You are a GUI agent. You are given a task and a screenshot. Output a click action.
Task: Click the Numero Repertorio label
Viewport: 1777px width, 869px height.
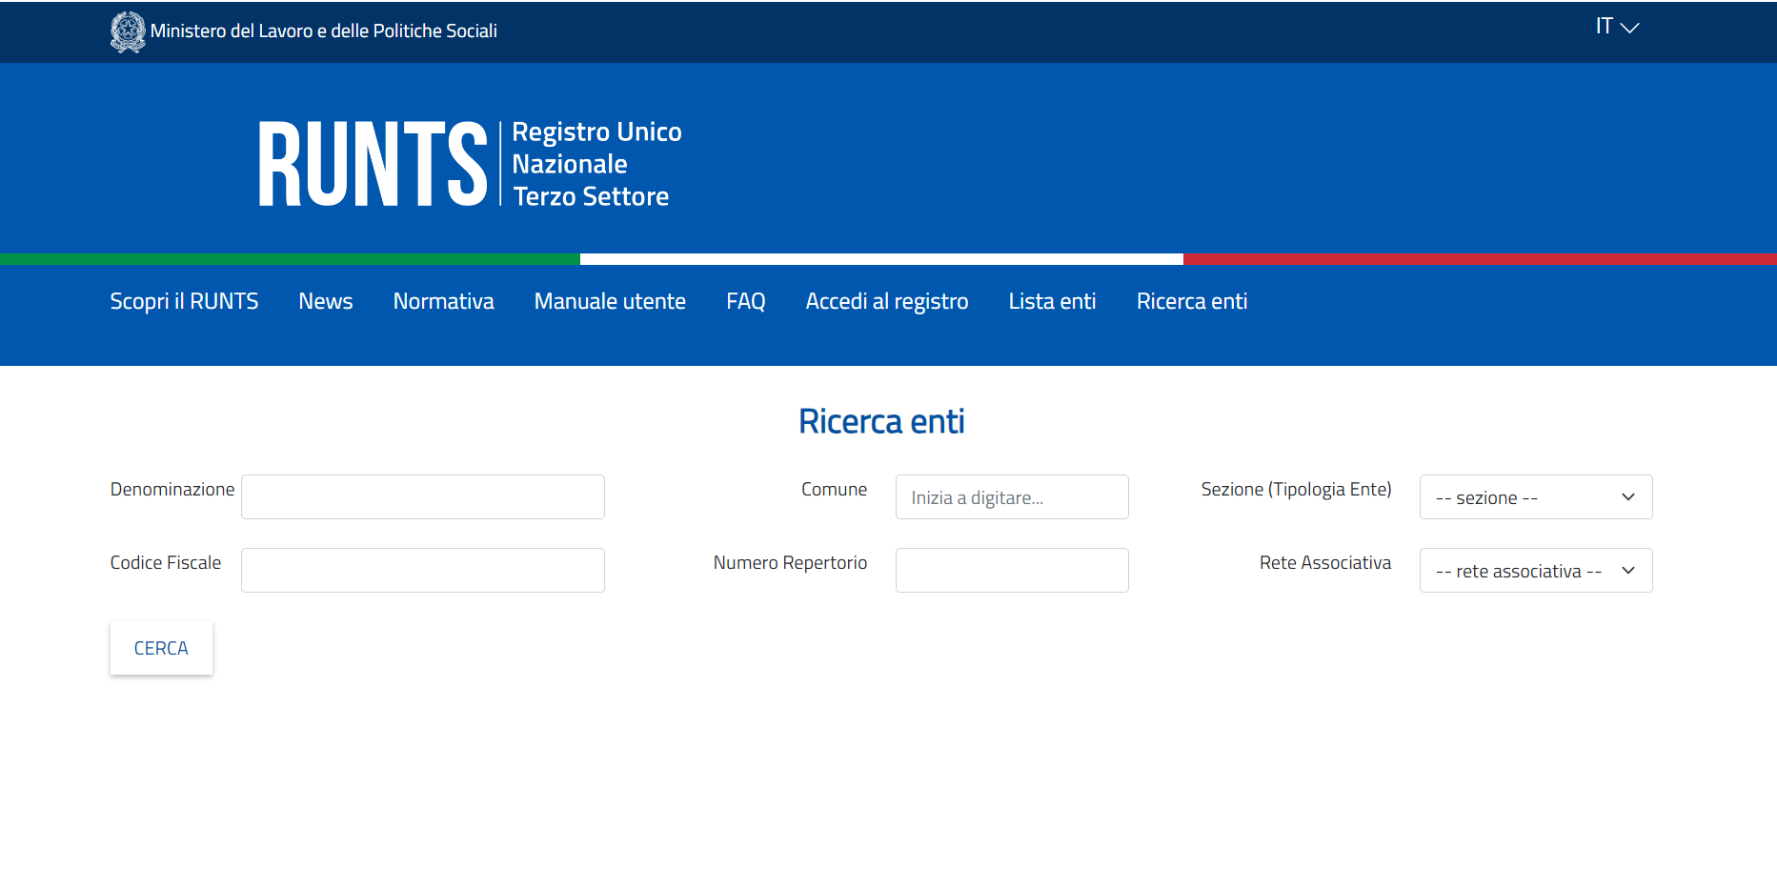(790, 562)
